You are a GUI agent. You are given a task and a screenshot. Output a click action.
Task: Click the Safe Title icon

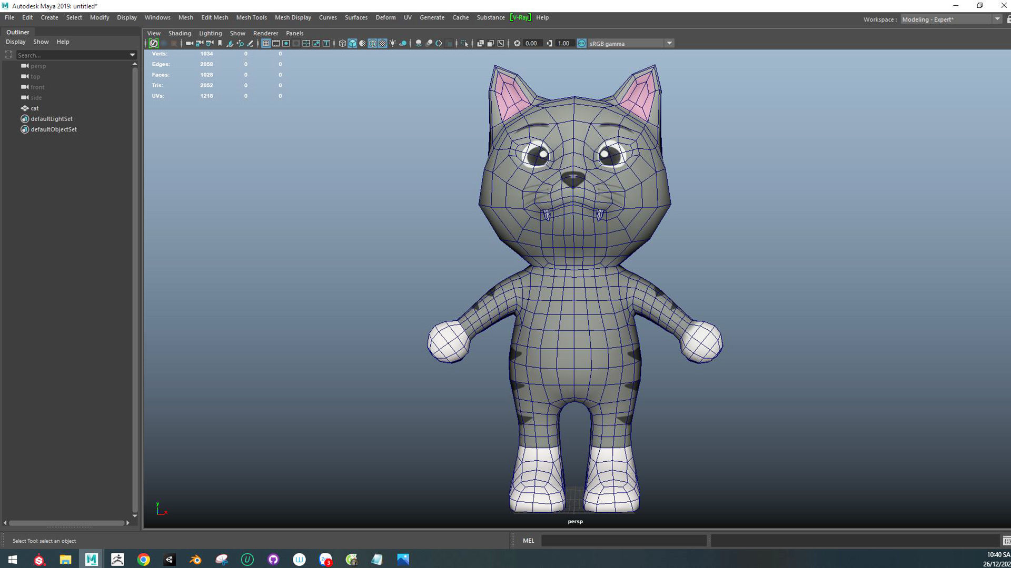coord(326,43)
